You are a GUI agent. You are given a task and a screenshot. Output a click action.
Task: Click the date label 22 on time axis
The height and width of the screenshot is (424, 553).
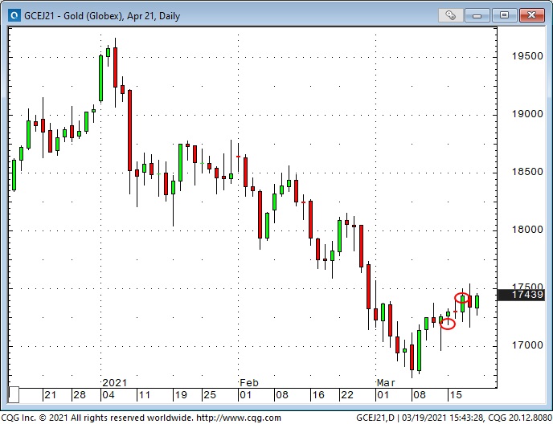pyautogui.click(x=347, y=395)
